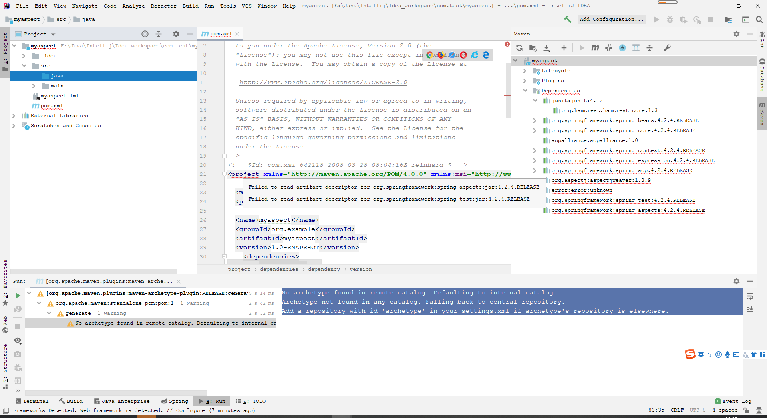Screen dimensions: 767x418
Task: Select myaspect.iml file
Action: coord(59,96)
